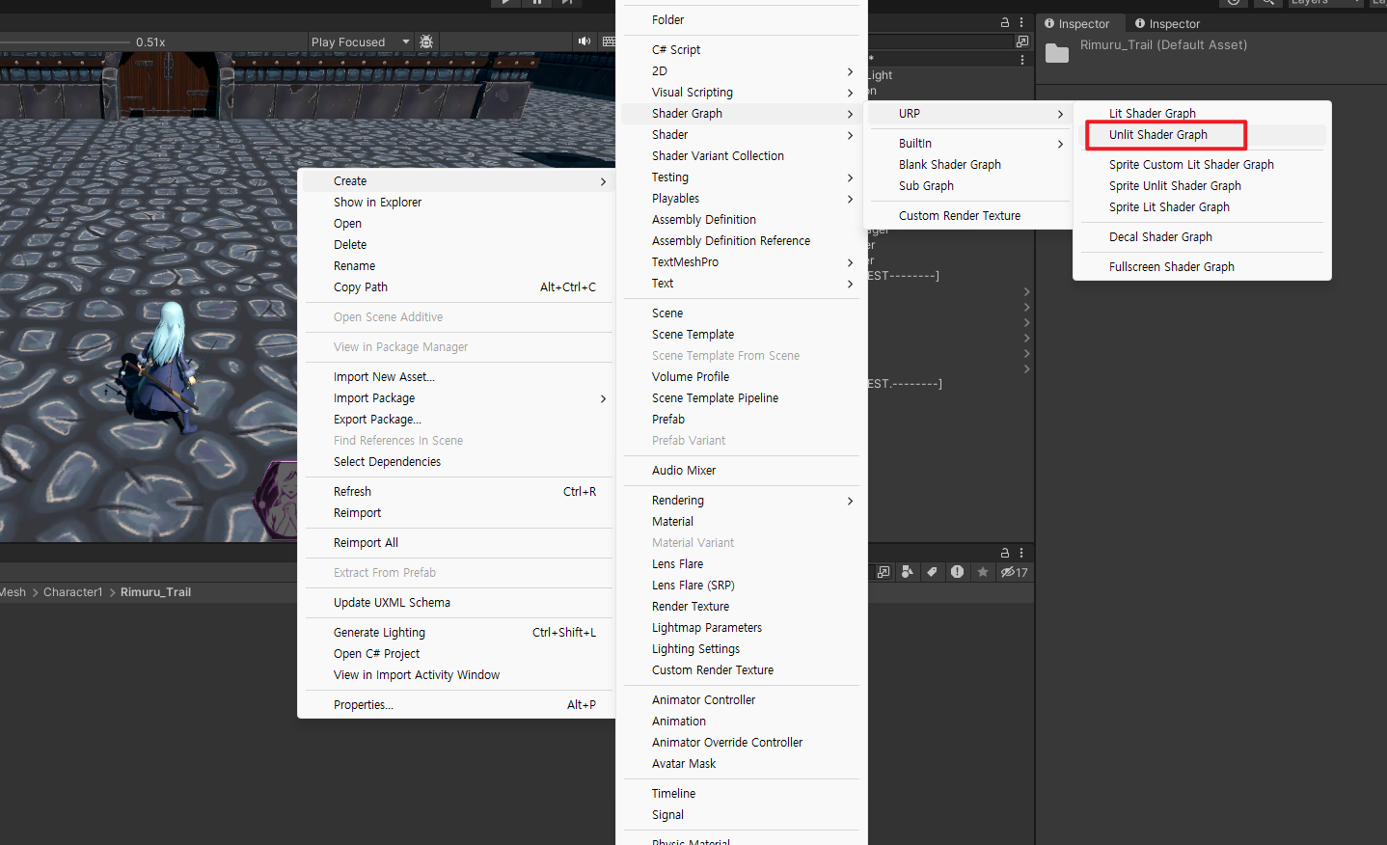
Task: Choose Show in Explorer
Action: pos(458,202)
